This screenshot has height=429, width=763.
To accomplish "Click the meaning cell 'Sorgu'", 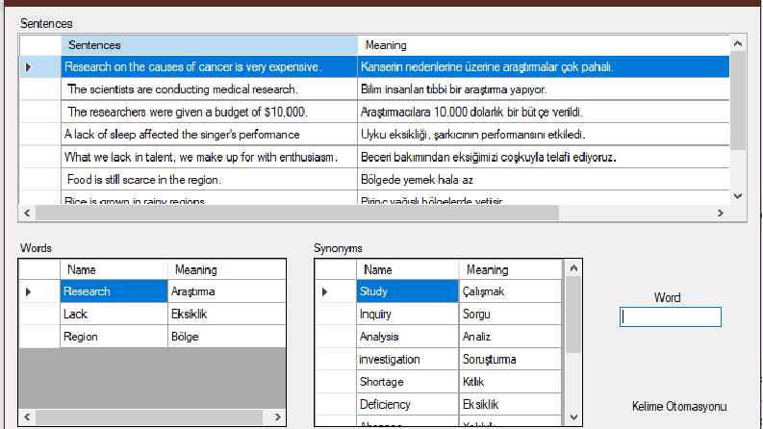I will pyautogui.click(x=511, y=314).
